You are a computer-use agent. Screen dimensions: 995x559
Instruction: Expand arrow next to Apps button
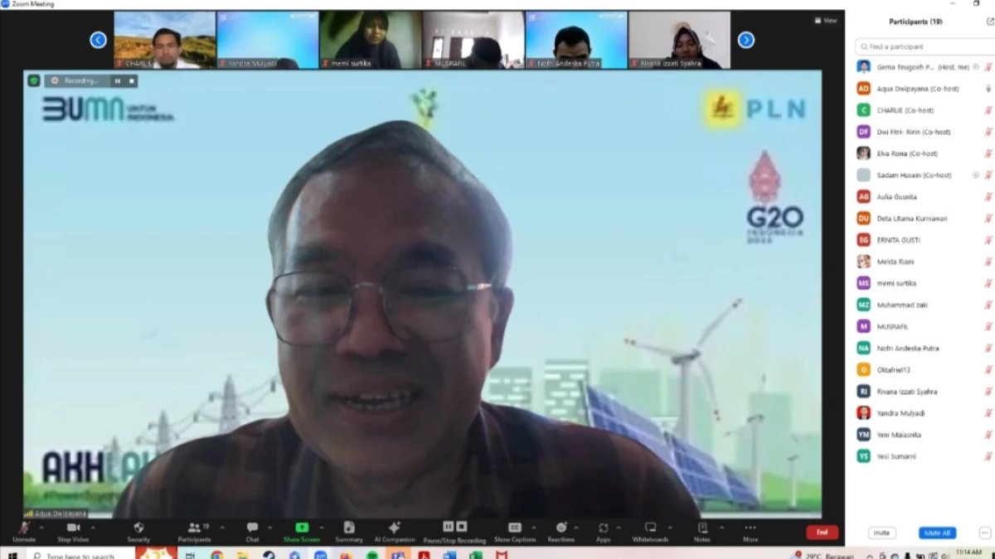pos(619,528)
